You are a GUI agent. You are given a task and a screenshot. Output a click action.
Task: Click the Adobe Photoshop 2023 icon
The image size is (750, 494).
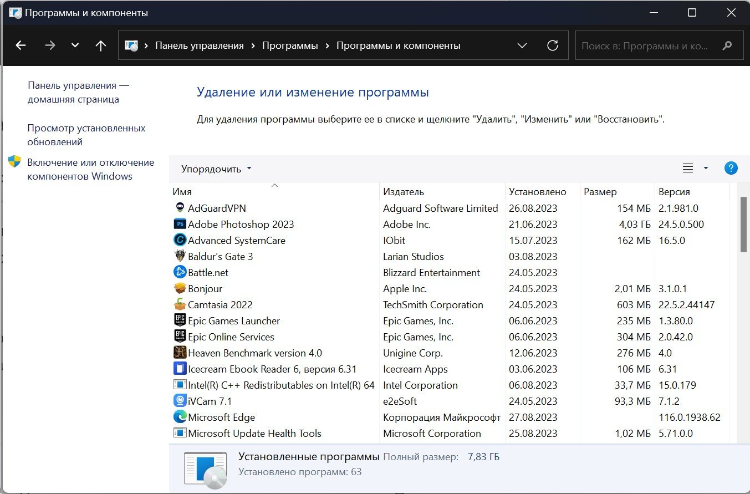180,224
